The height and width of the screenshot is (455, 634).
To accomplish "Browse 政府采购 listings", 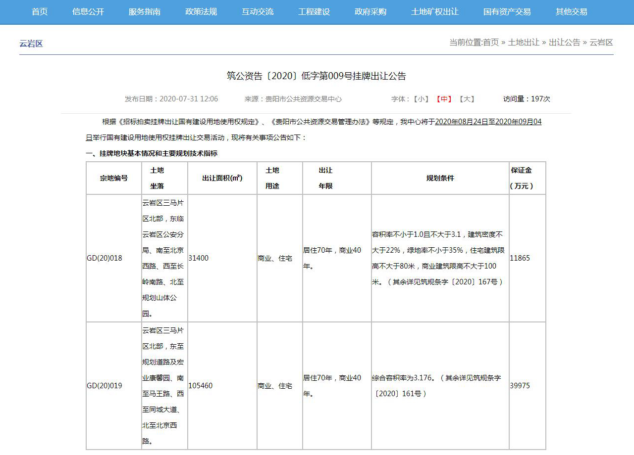I will click(370, 12).
